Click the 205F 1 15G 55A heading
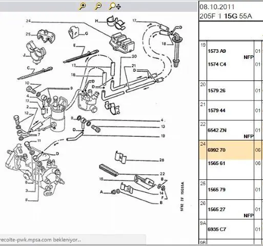The height and width of the screenshot is (246, 263). [226, 16]
